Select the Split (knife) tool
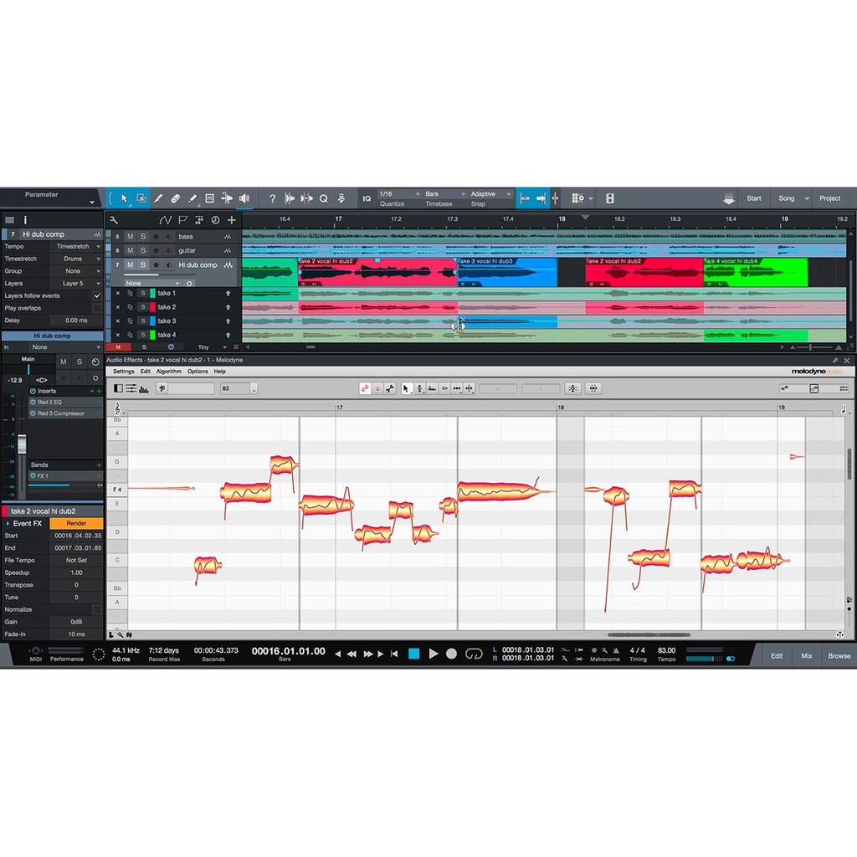 158,198
